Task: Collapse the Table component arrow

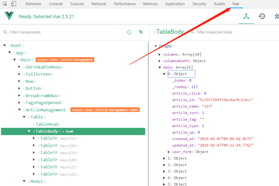Action: pos(24,117)
